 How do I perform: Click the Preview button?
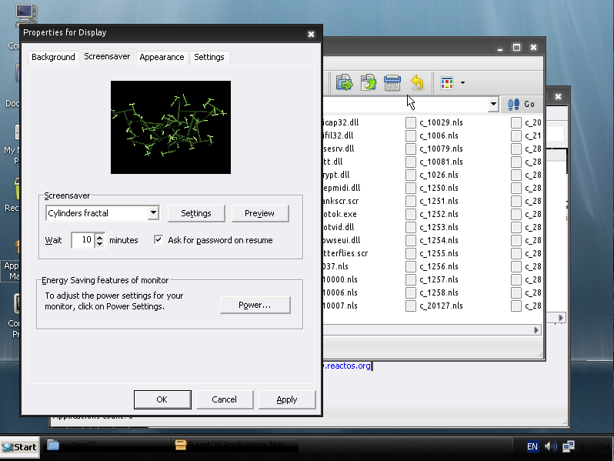coord(259,213)
